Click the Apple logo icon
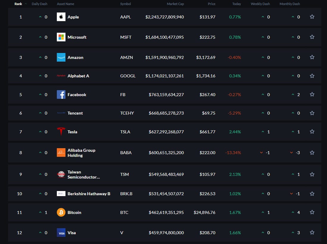This screenshot has height=244, width=327. (x=61, y=17)
